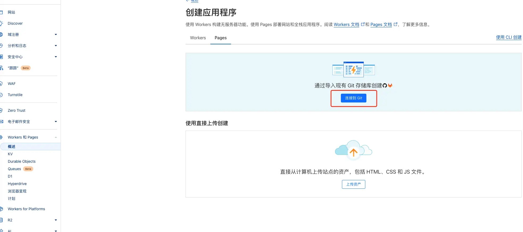Expand the 电子邮件安全 dropdown arrow
Screen dimensions: 523x232
pos(56,122)
